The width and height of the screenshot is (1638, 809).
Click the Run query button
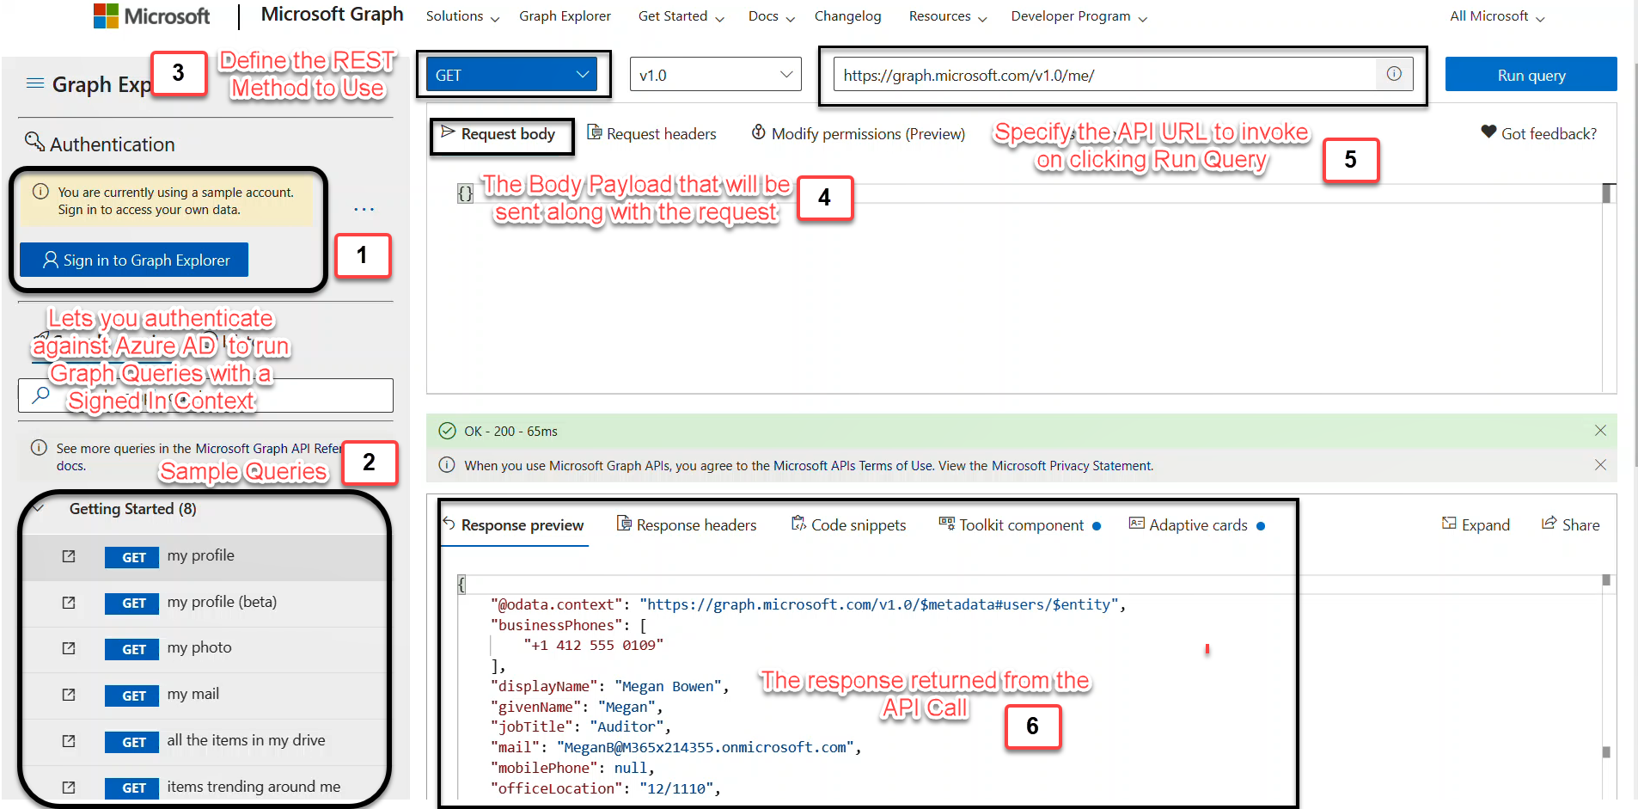[x=1531, y=74]
